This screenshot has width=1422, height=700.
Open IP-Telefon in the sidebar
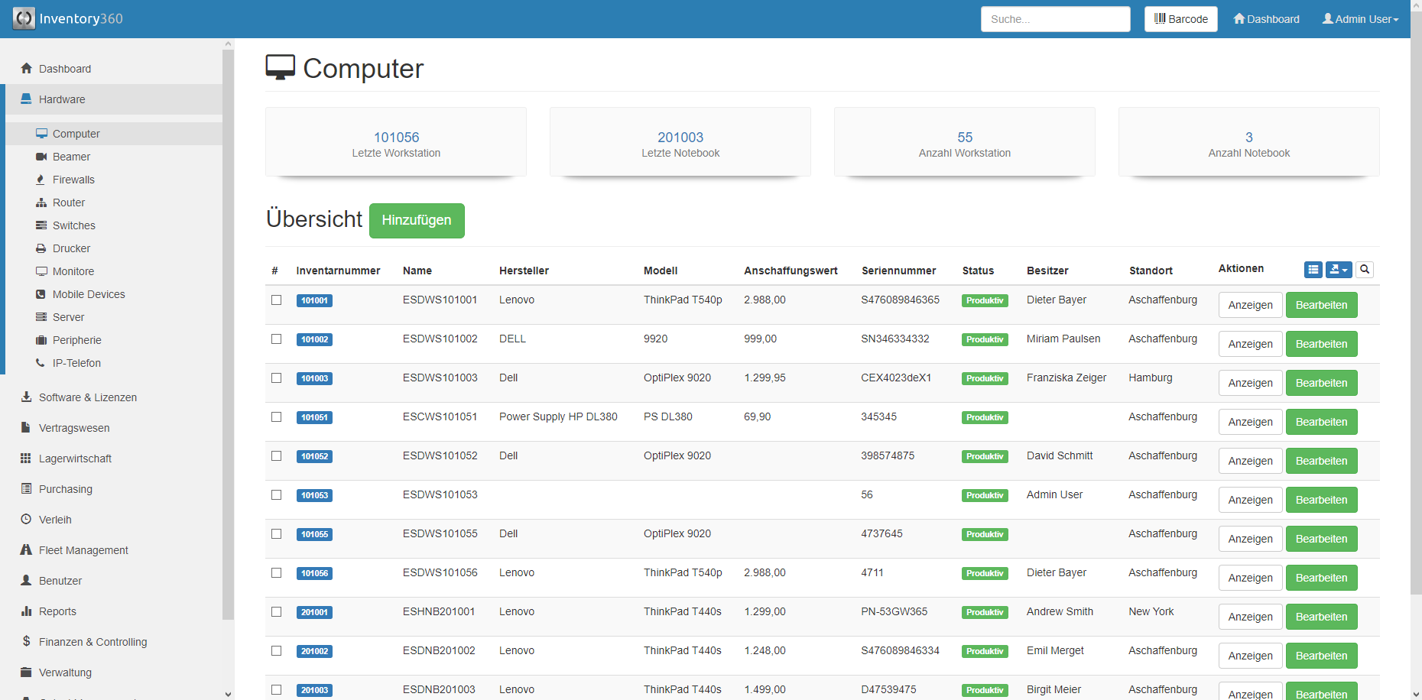click(76, 363)
